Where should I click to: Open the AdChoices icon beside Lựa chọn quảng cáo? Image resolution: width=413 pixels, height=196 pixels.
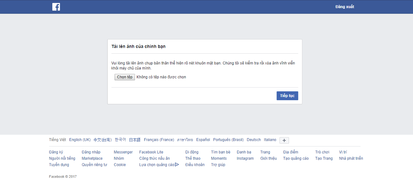click(x=177, y=165)
